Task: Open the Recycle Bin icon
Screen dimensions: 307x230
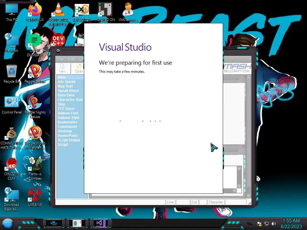Action: coord(12,74)
